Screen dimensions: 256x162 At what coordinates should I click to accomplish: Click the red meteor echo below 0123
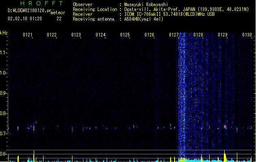pyautogui.click(x=72, y=129)
